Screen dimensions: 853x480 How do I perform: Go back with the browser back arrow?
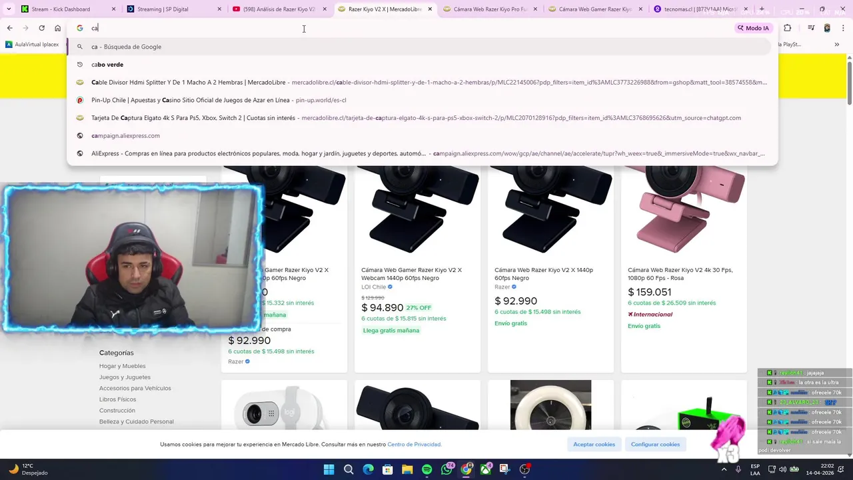(x=9, y=28)
